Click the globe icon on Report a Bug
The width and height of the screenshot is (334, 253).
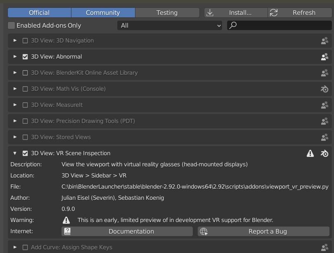click(203, 232)
